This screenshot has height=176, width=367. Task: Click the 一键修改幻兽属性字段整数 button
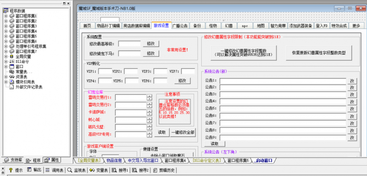pyautogui.click(x=244, y=53)
